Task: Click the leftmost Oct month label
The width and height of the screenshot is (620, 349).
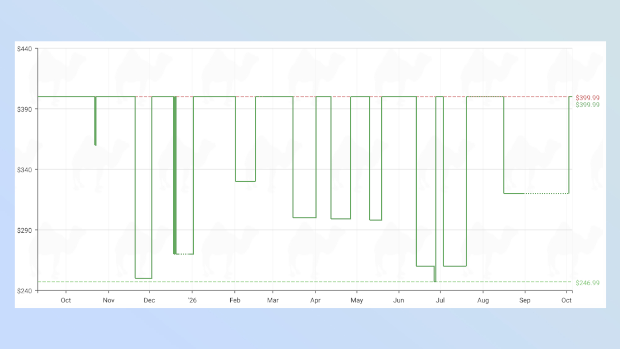Action: pos(66,300)
